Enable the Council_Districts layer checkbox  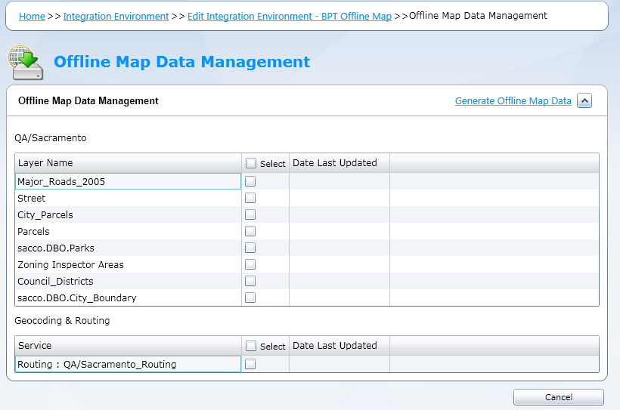coord(250,281)
